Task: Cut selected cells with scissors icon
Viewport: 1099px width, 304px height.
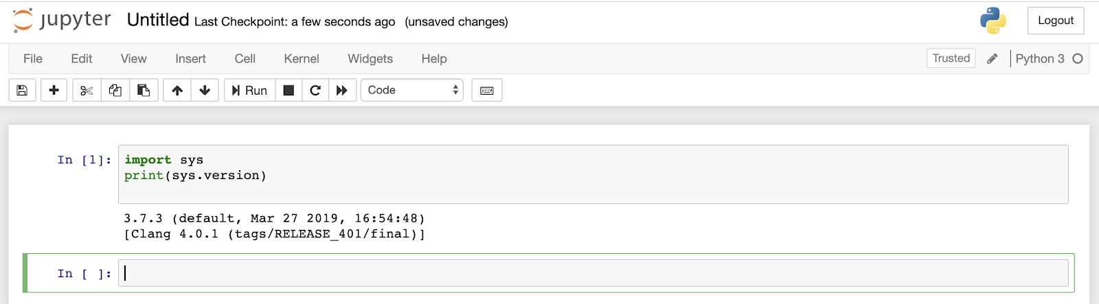Action: tap(87, 91)
